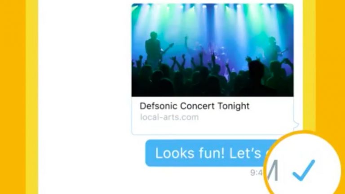Click the blue read-receipt checkmark
Viewport: 345px width, 194px height.
pos(304,170)
